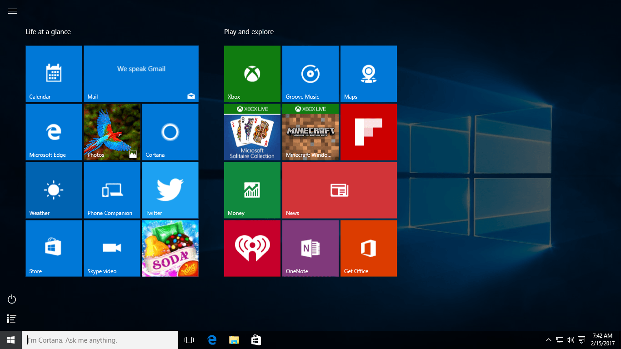This screenshot has height=349, width=621.
Task: Open the Action Center
Action: pos(582,339)
